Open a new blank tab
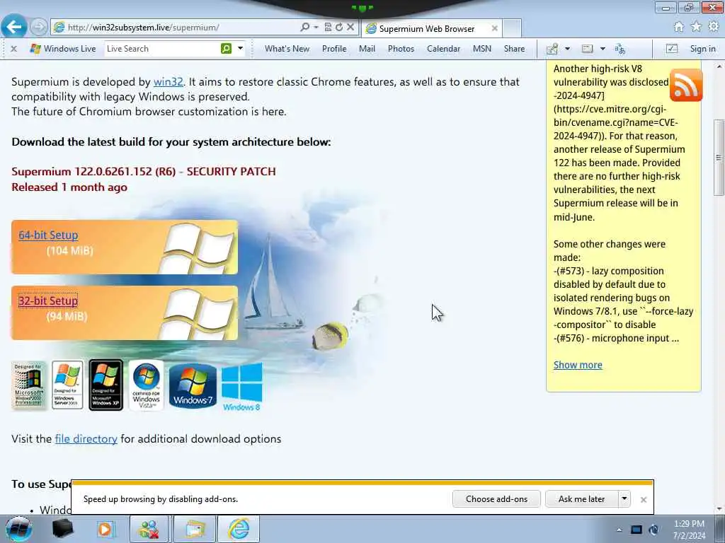The height and width of the screenshot is (543, 725). pos(512,28)
